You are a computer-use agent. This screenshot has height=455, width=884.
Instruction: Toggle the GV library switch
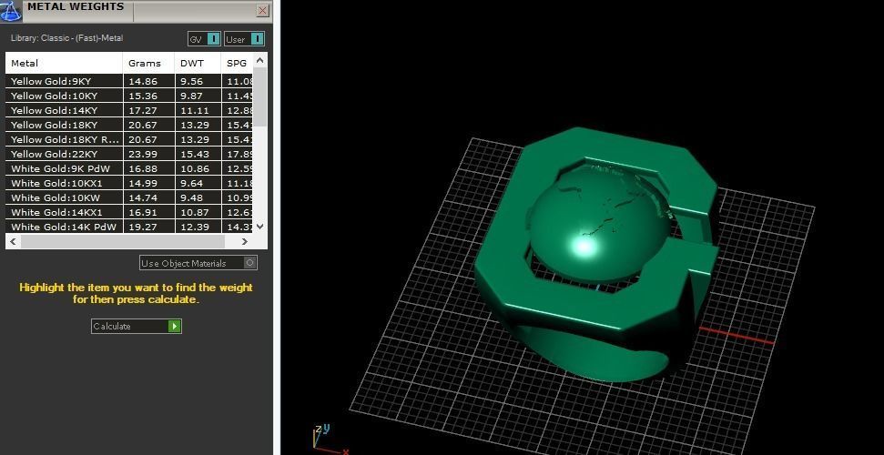click(x=204, y=39)
